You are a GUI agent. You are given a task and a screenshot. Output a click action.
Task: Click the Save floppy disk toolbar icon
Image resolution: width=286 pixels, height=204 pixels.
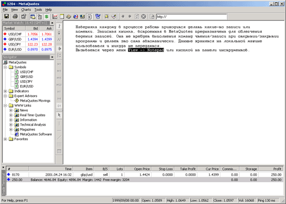point(7,16)
